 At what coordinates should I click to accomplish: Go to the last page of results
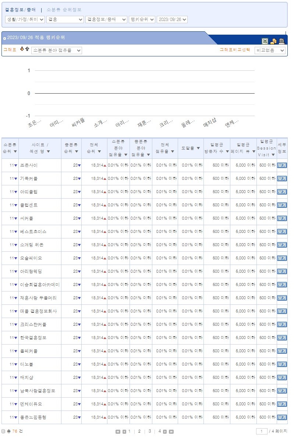171,432
